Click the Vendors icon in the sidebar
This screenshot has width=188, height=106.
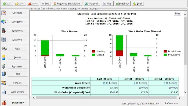coord(3,83)
